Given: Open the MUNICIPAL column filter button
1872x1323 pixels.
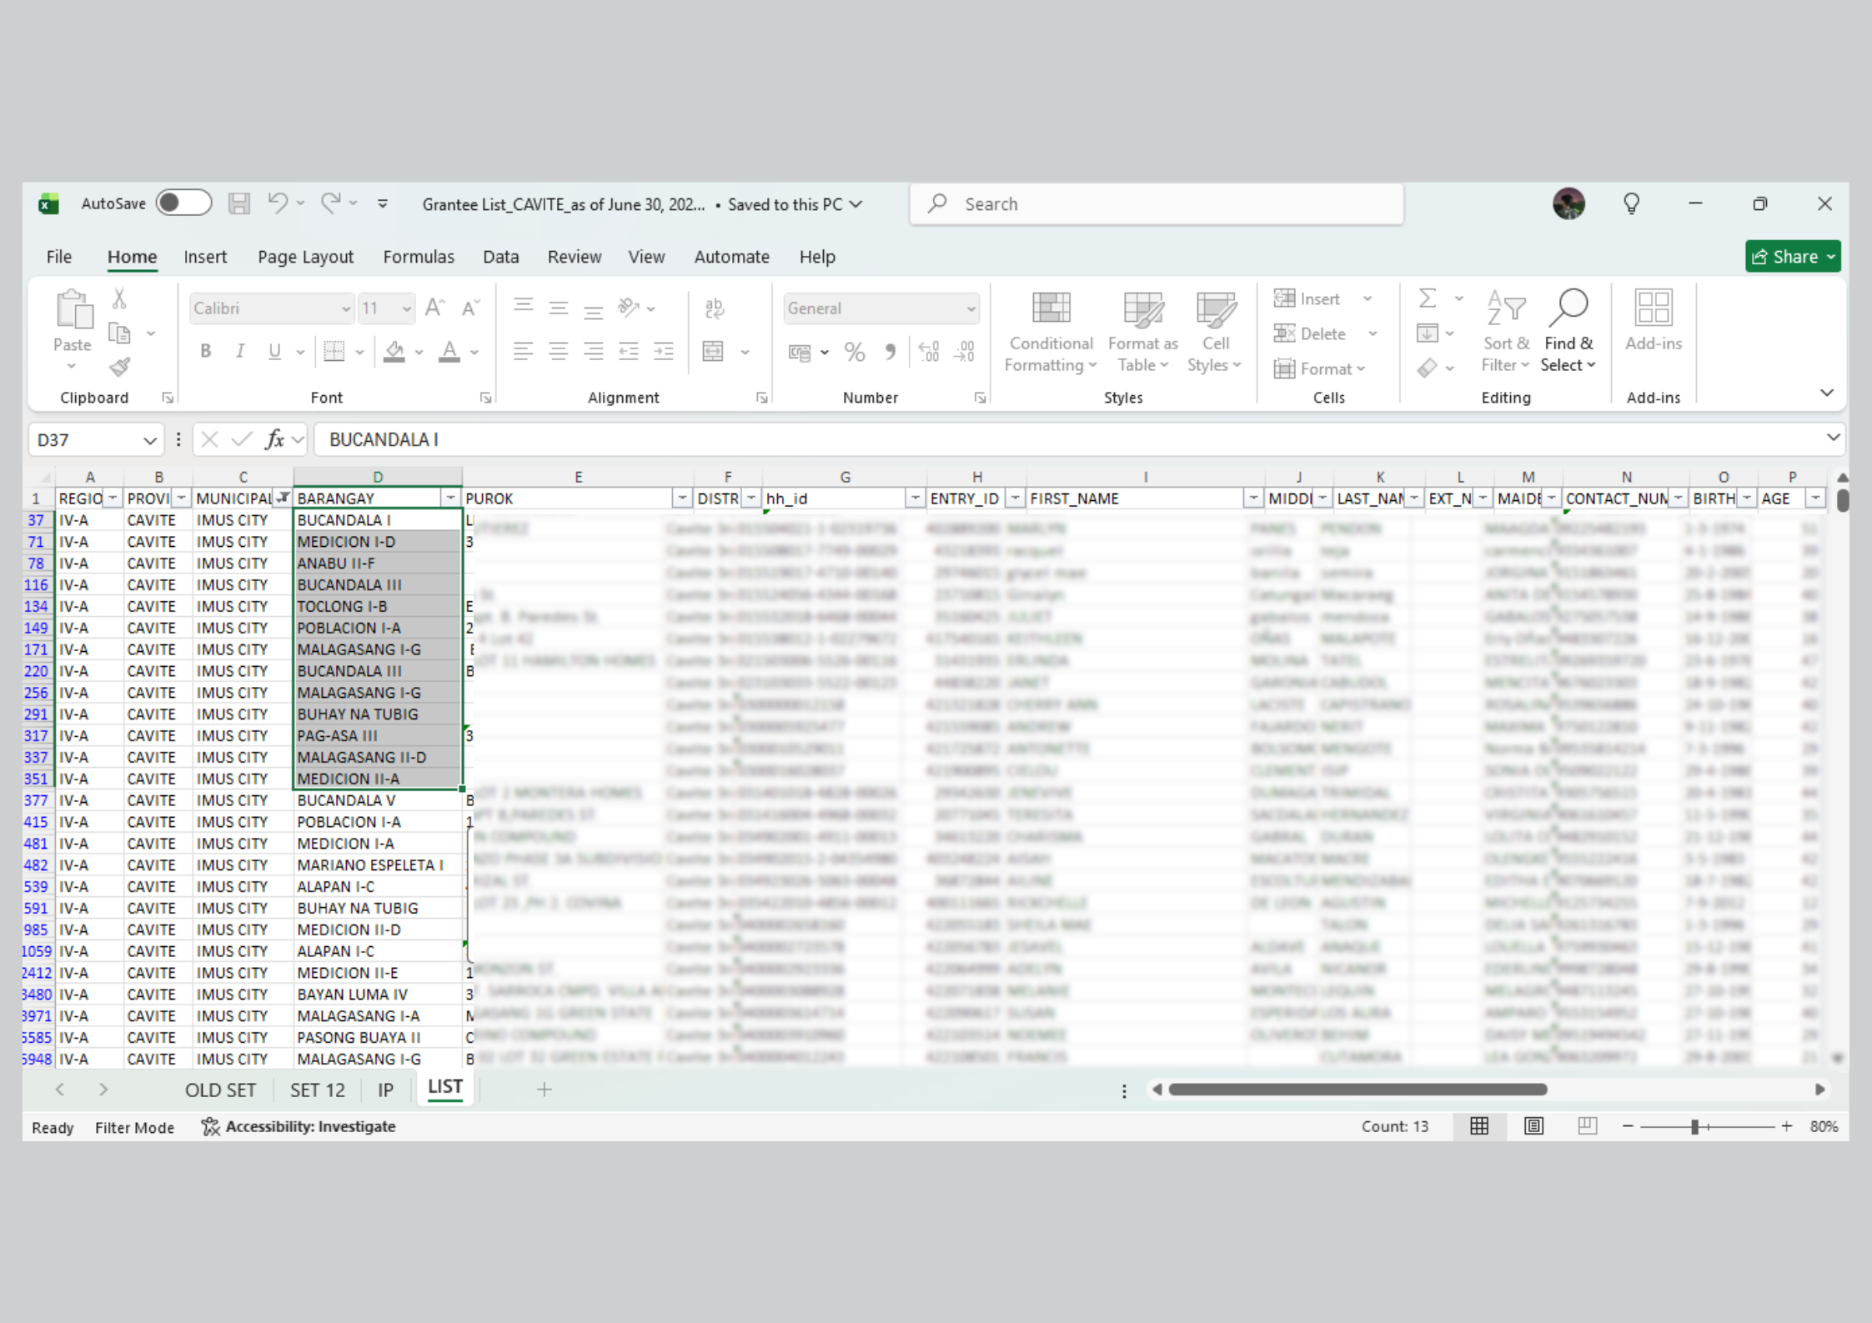Looking at the screenshot, I should tap(284, 499).
